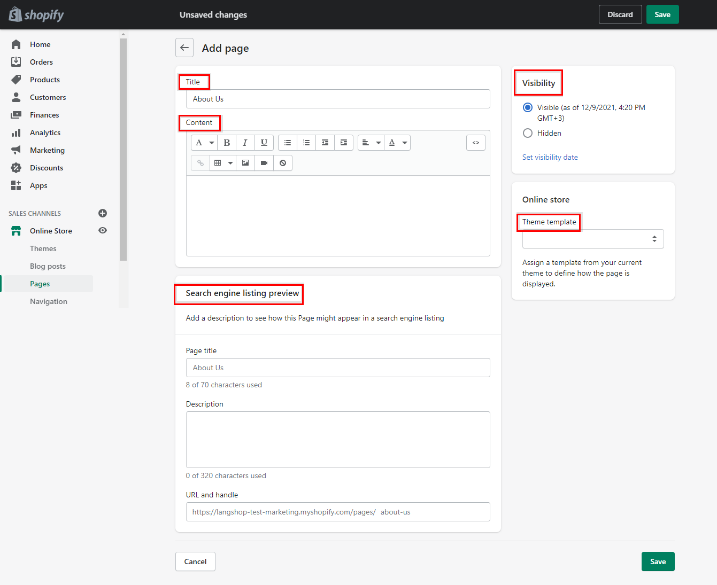The height and width of the screenshot is (585, 717).
Task: Open Navigation under Online Store
Action: [49, 301]
